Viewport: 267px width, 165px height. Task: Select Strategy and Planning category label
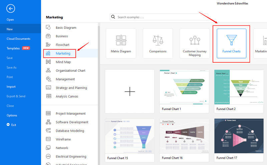coord(71,88)
